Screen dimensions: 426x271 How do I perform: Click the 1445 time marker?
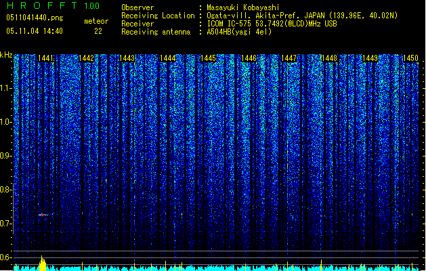208,58
